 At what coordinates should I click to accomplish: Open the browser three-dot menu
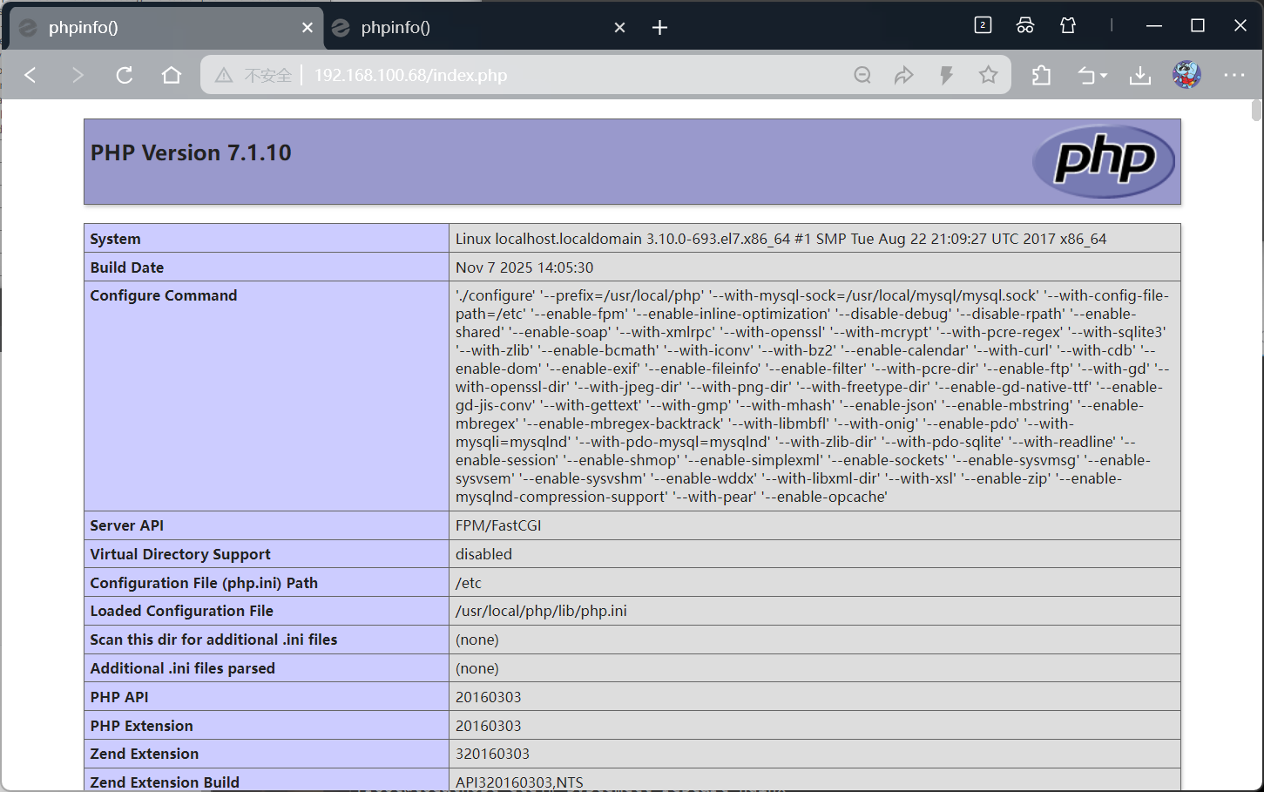1234,75
